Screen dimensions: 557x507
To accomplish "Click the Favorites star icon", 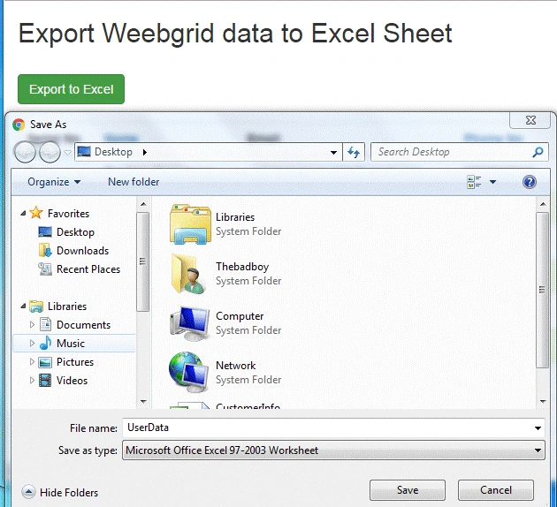I will click(x=36, y=213).
